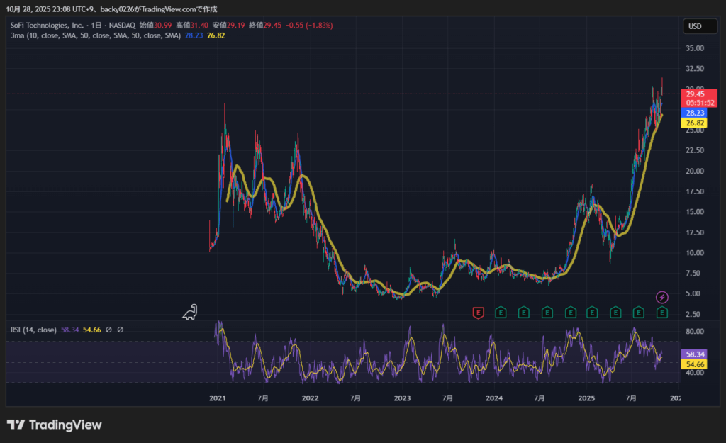The width and height of the screenshot is (726, 443).
Task: Click the RSI (14, close) indicator label
Action: 33,330
